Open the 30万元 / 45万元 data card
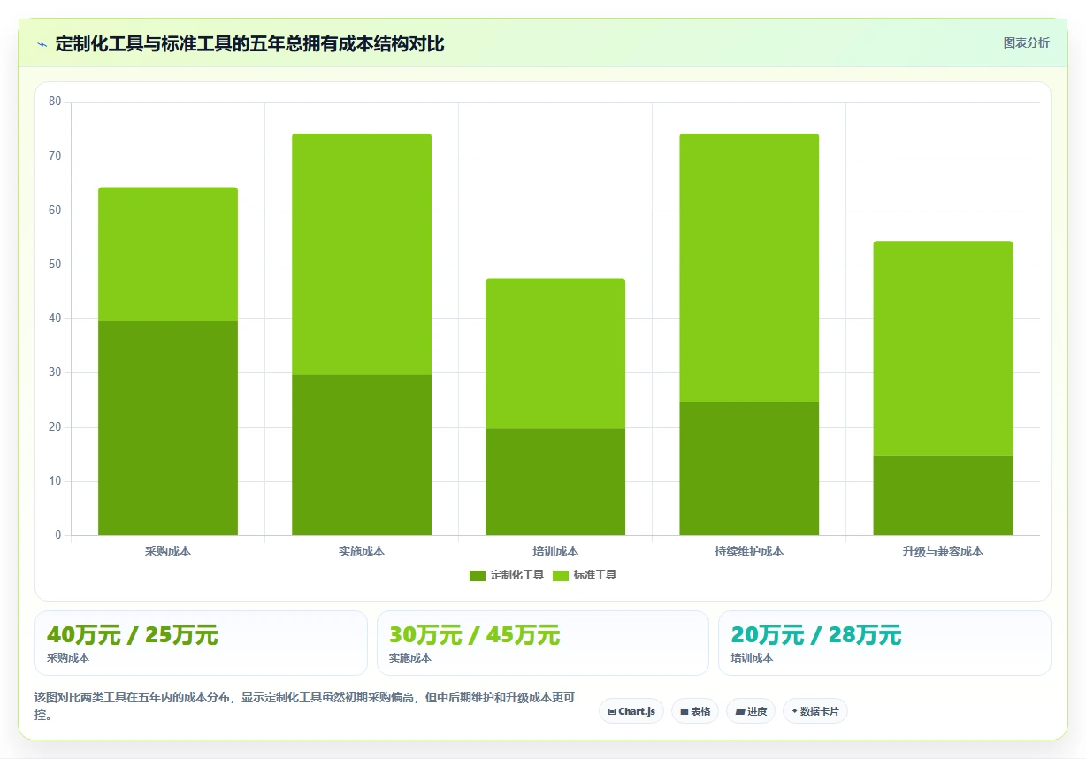 click(x=543, y=643)
